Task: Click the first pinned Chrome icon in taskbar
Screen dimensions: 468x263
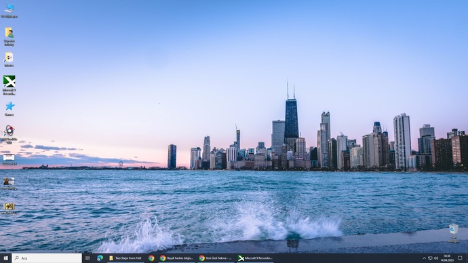Action: pos(151,258)
